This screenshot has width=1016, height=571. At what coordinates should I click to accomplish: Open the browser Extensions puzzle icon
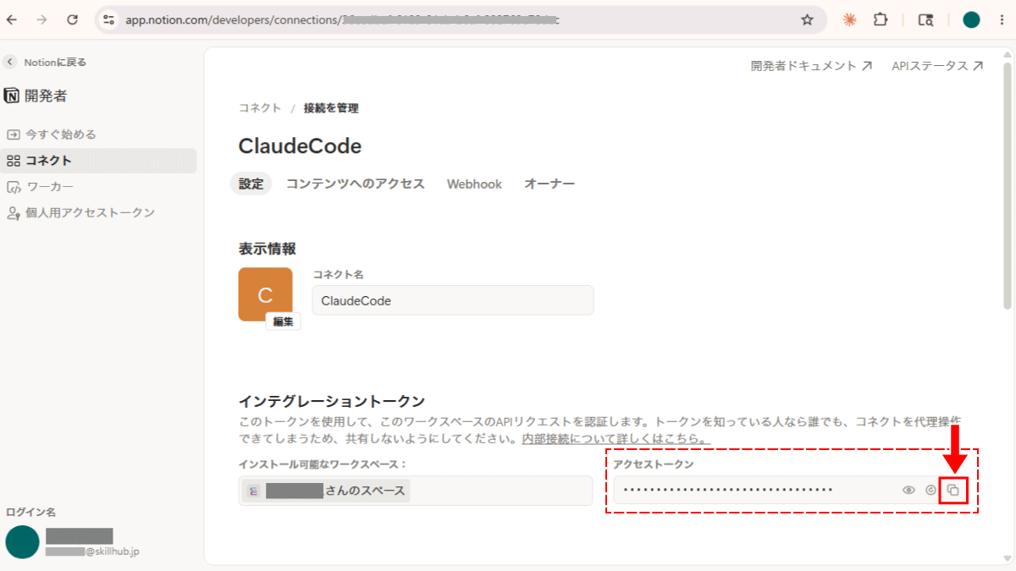pyautogui.click(x=881, y=19)
